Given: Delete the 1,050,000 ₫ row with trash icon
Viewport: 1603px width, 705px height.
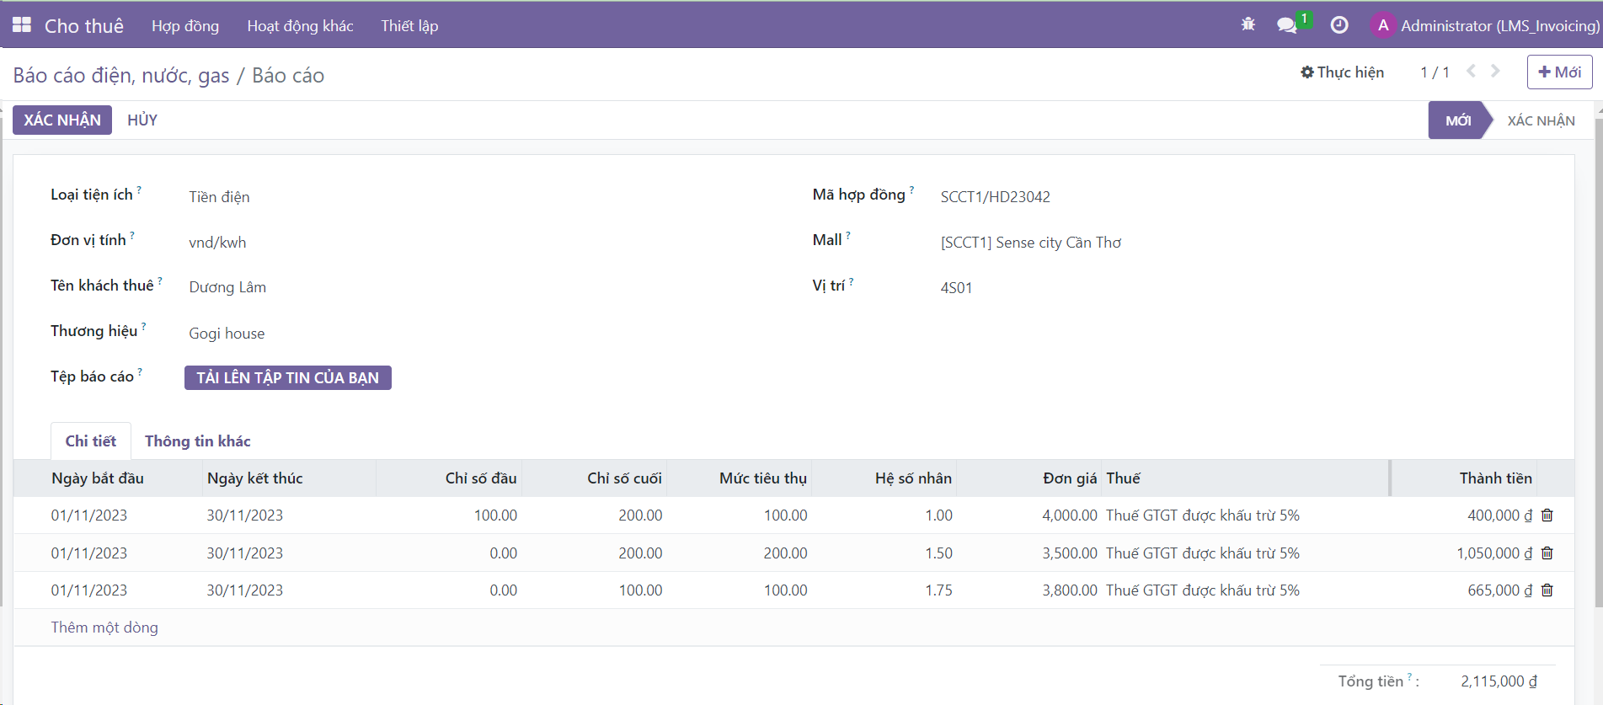Looking at the screenshot, I should [x=1547, y=553].
